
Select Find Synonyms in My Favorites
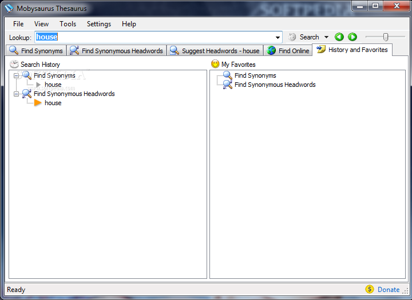[x=255, y=75]
